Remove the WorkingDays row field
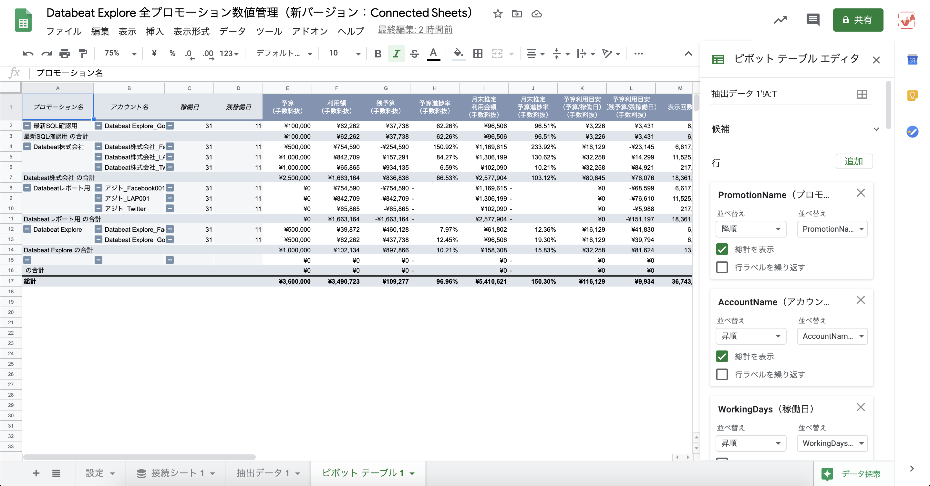This screenshot has height=486, width=930. (x=861, y=407)
